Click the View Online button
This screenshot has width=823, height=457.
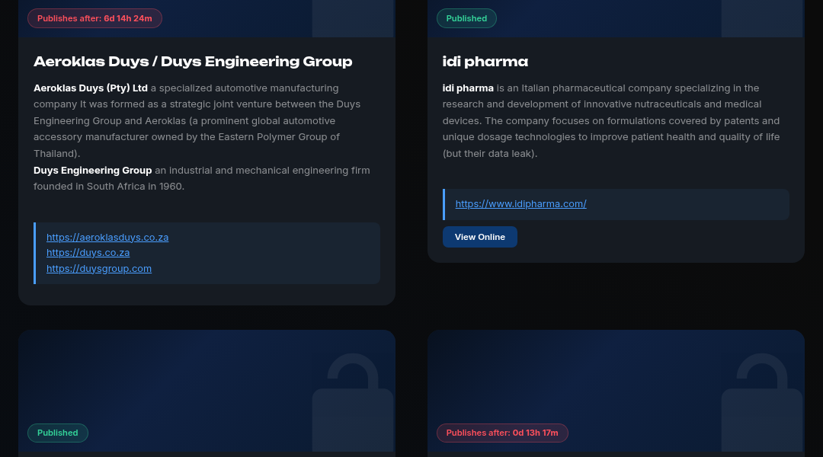(480, 237)
